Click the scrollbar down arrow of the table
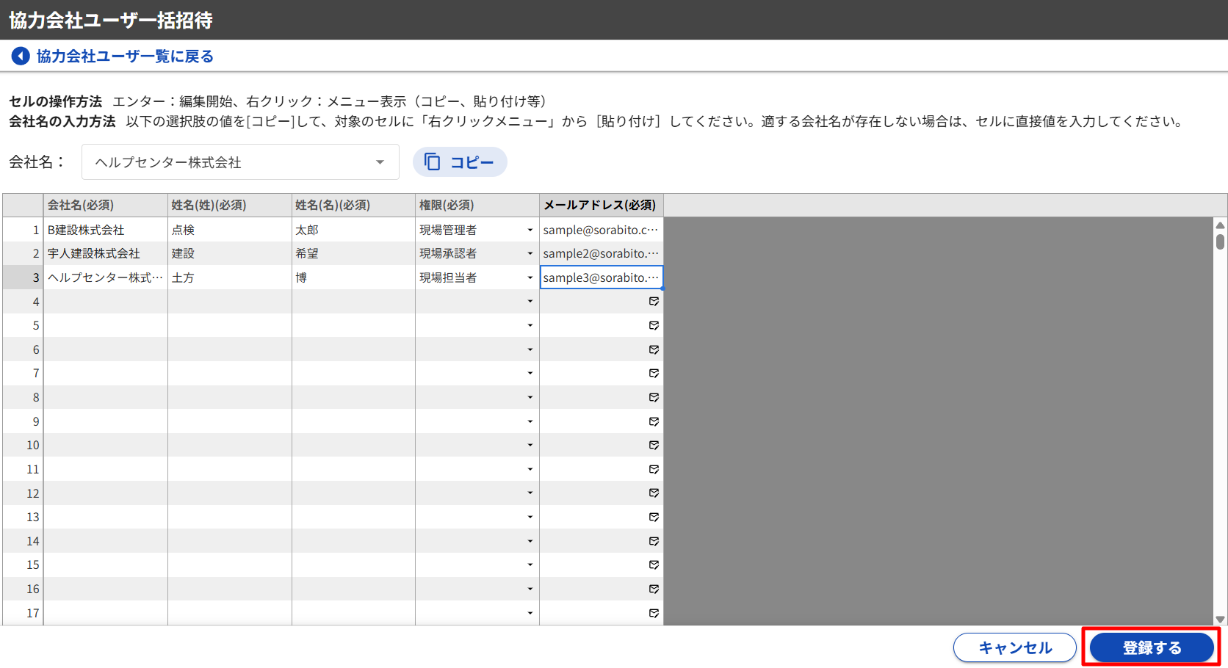 pos(1220,619)
